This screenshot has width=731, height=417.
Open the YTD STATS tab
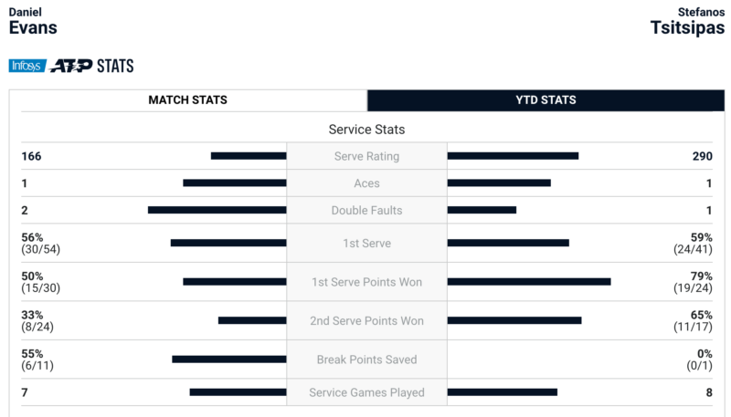[546, 100]
